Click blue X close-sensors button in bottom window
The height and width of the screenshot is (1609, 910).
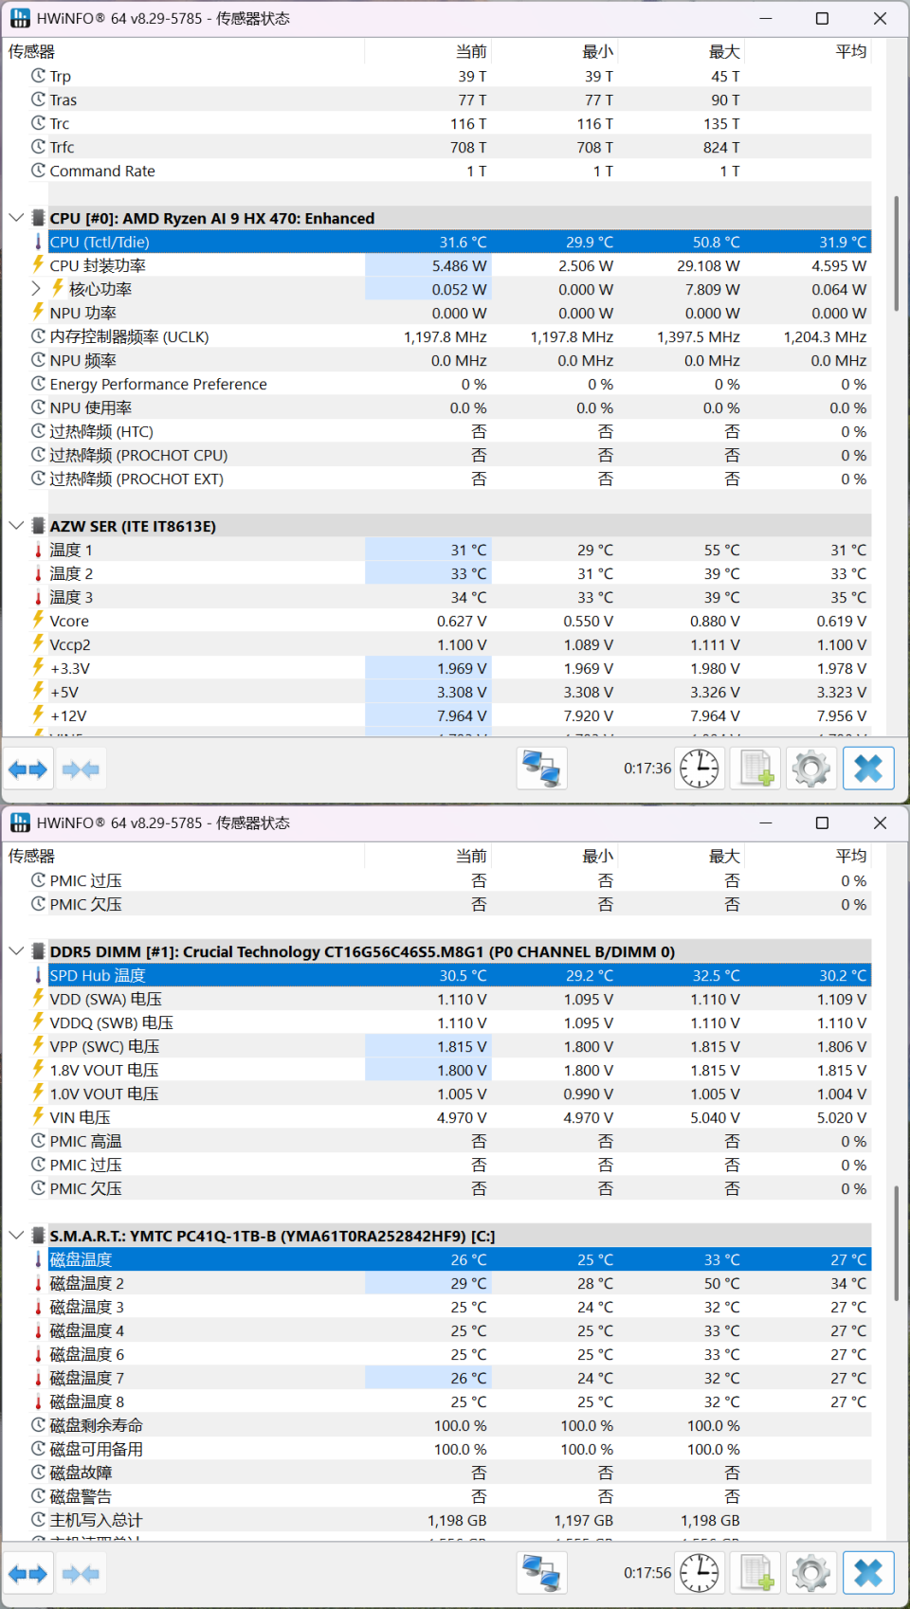(x=868, y=1573)
